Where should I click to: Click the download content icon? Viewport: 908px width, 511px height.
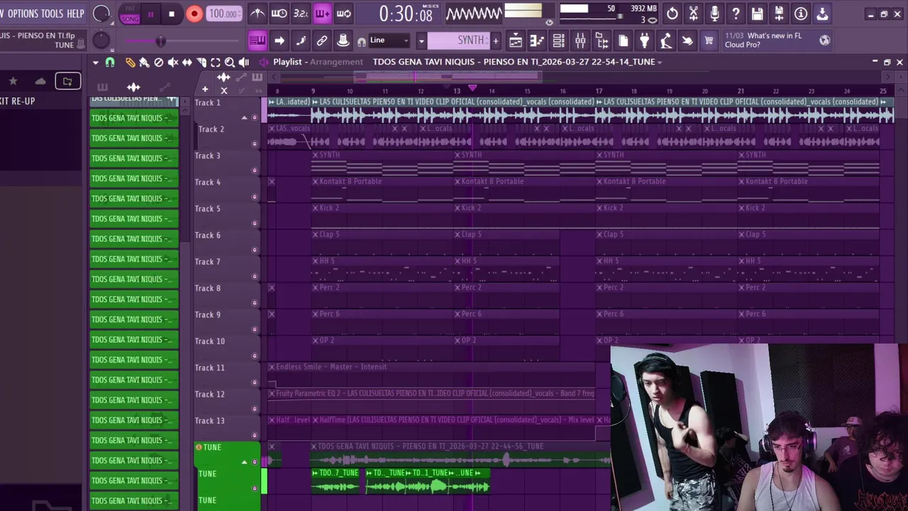click(822, 13)
